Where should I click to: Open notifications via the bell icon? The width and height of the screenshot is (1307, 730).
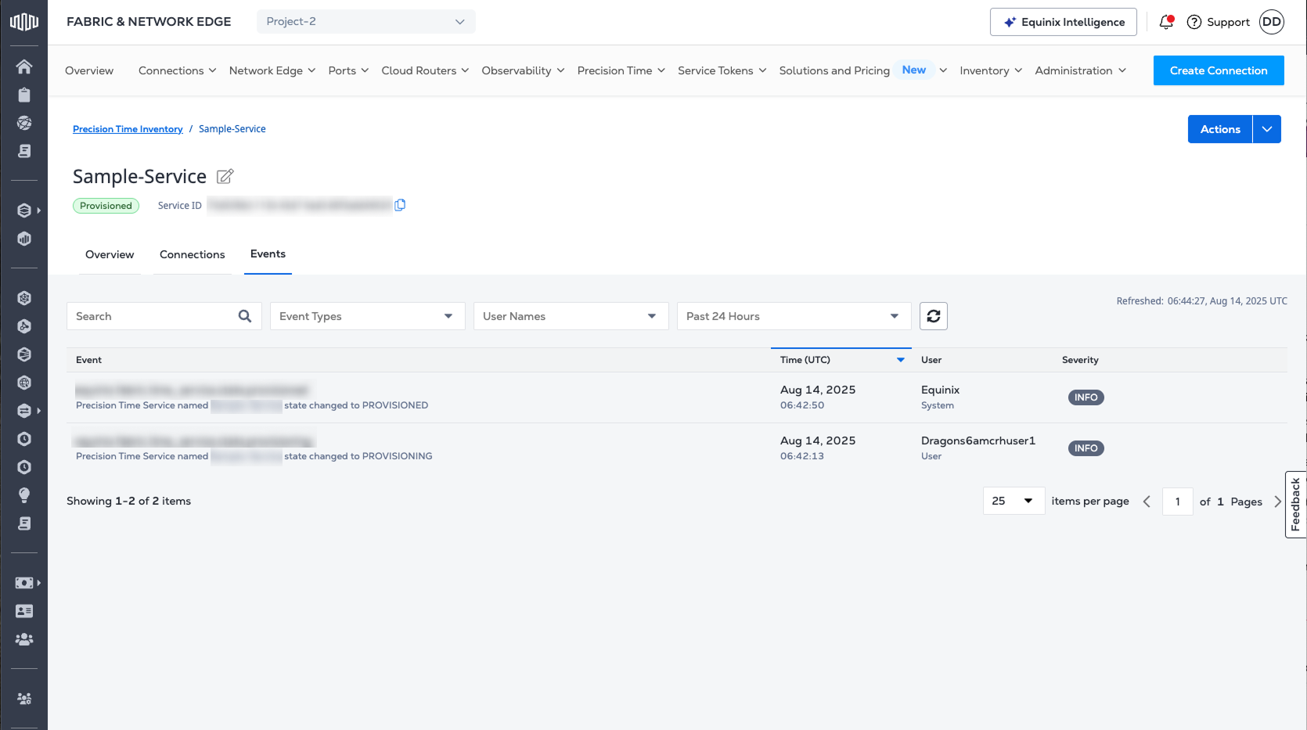pyautogui.click(x=1166, y=22)
